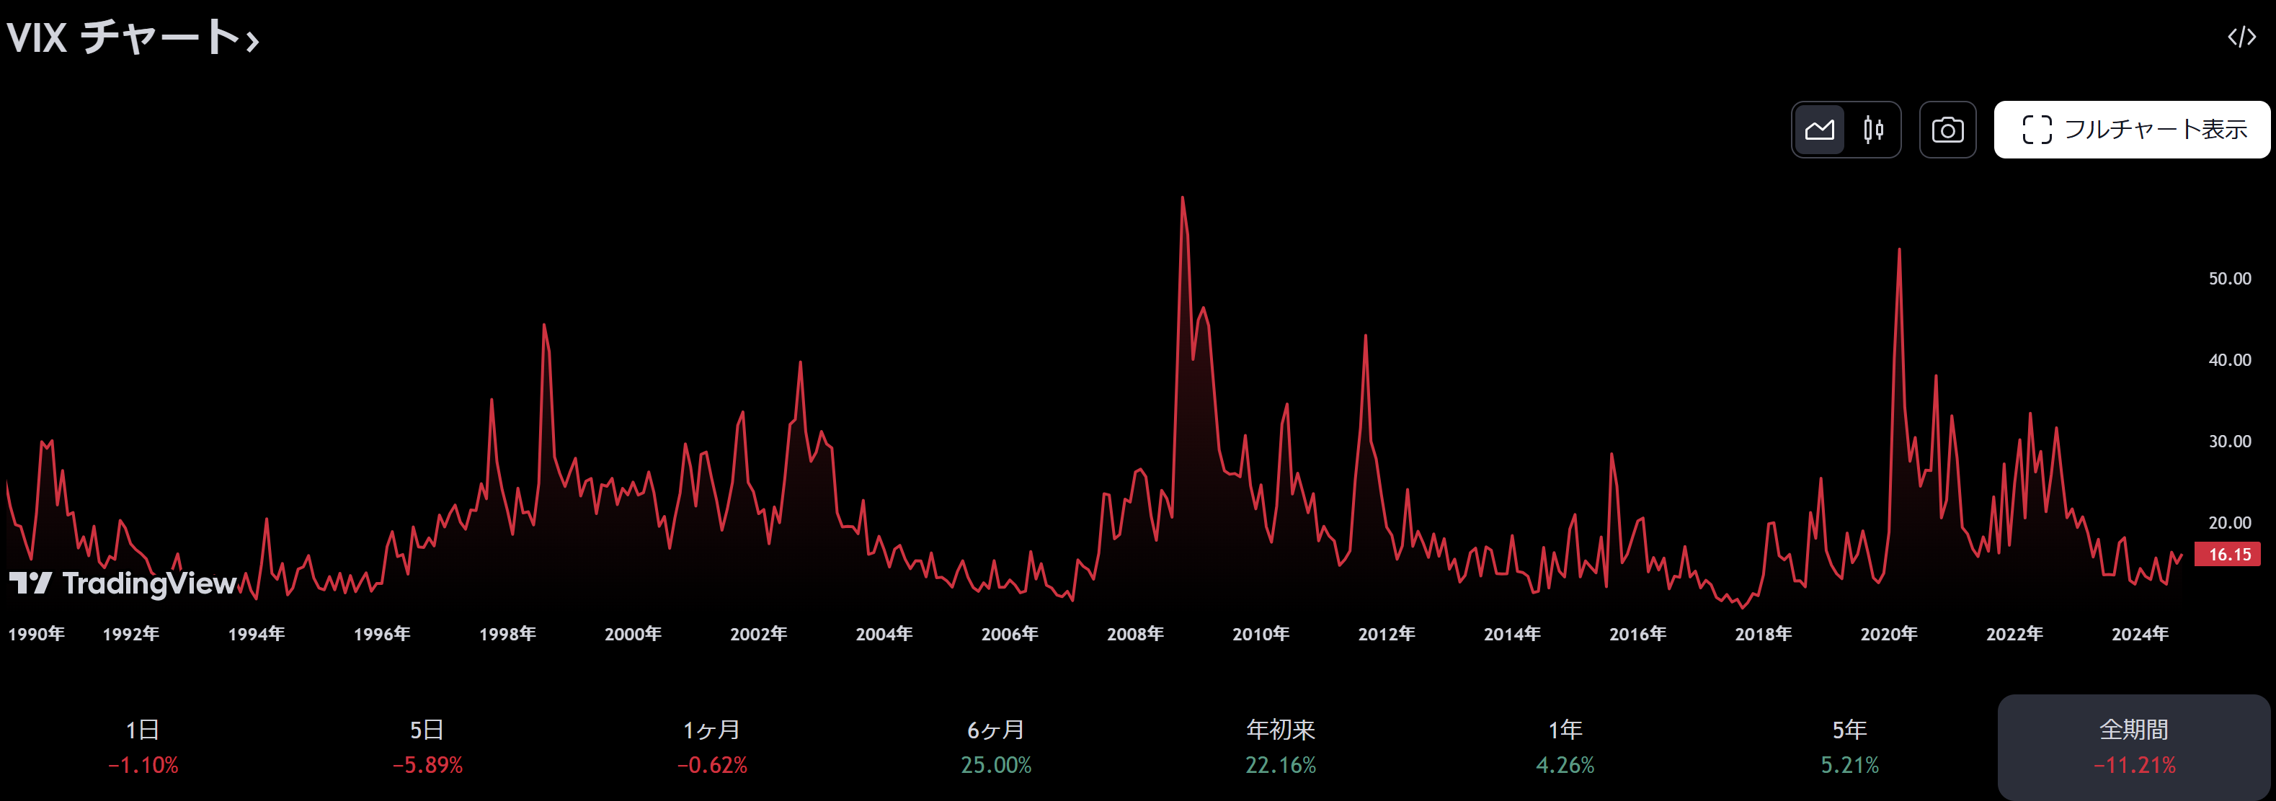The image size is (2276, 801).
Task: Take chart snapshot with camera icon
Action: tap(1947, 130)
